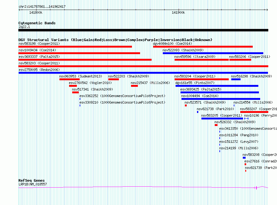This screenshot has width=277, height=205.
Task: Click the nsv526332 (Shaikh2009) label
Action: [235, 122]
